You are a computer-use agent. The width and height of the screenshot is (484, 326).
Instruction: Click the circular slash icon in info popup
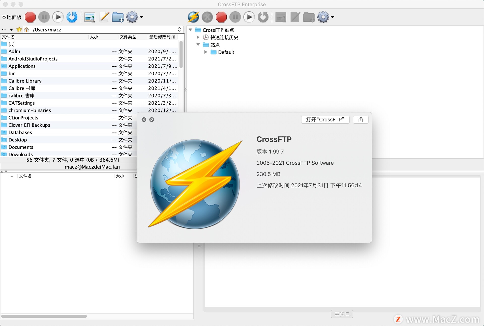coord(152,120)
